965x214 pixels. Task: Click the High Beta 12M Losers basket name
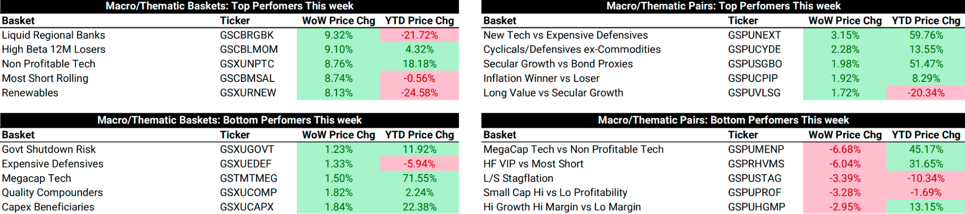(54, 50)
